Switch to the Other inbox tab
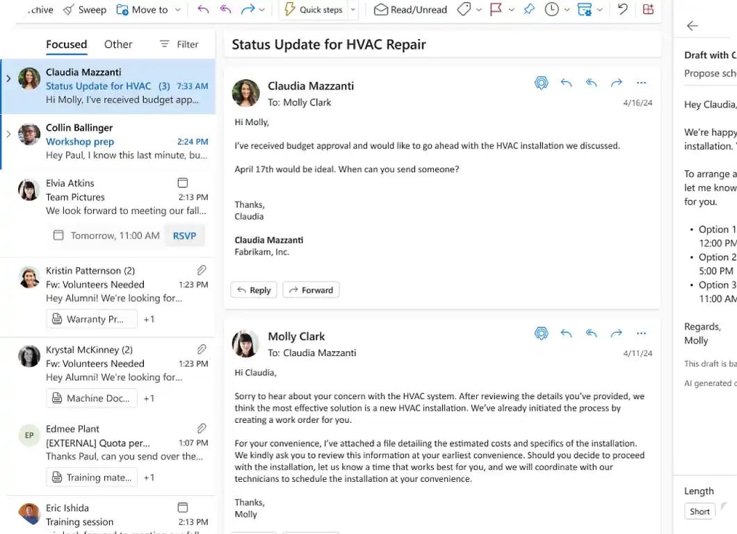 [118, 44]
